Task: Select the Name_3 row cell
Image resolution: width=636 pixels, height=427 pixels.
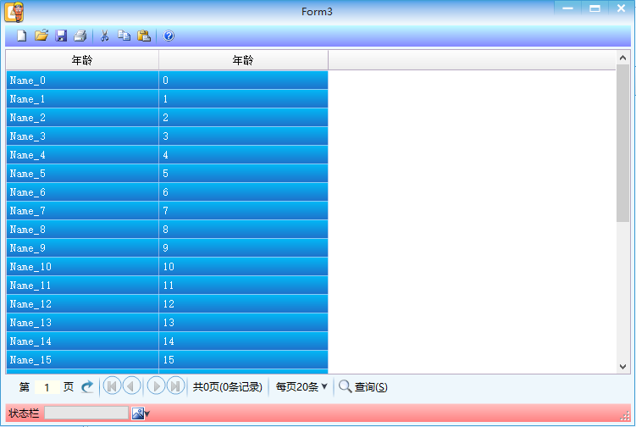Action: click(82, 136)
